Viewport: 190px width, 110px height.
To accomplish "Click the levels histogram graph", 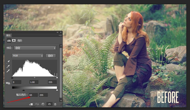I will [x=35, y=68].
